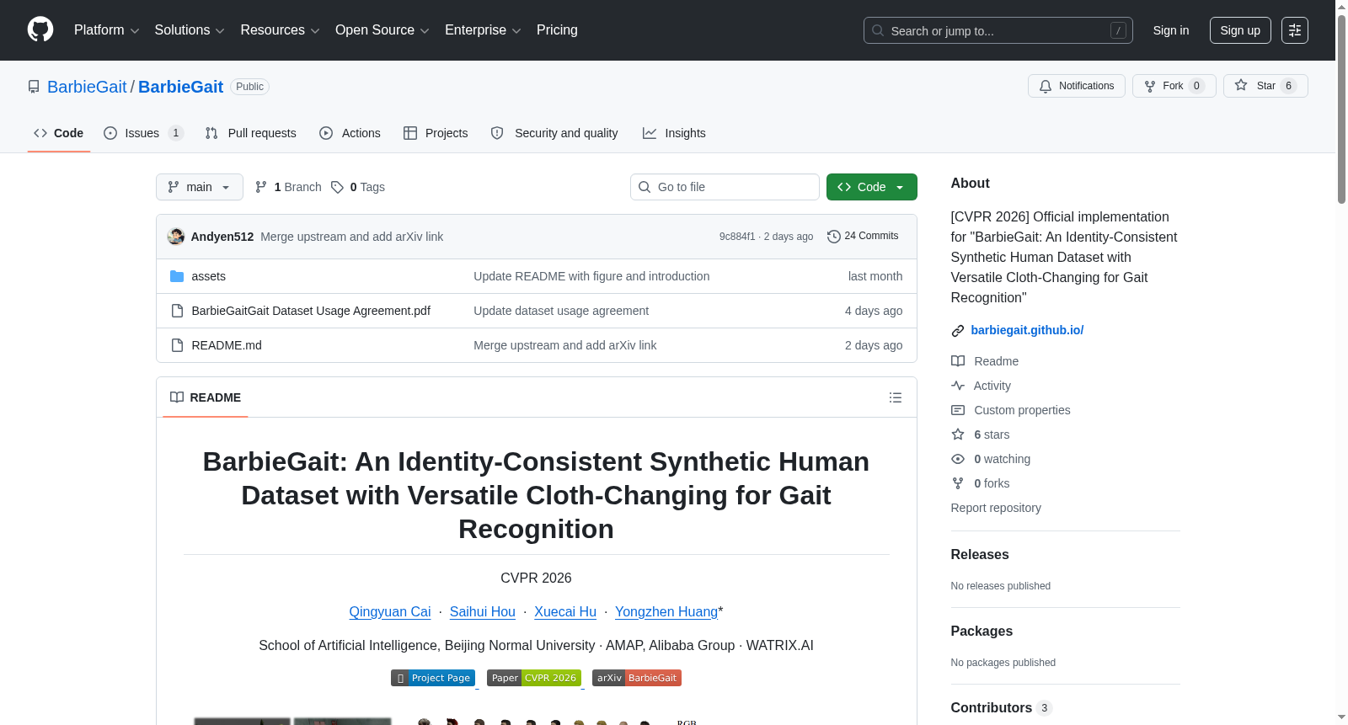Click the Star icon button

(x=1241, y=85)
